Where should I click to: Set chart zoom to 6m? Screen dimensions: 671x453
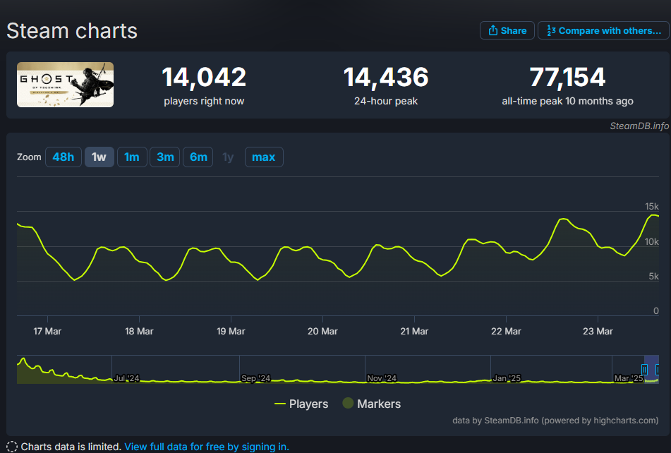pos(198,157)
